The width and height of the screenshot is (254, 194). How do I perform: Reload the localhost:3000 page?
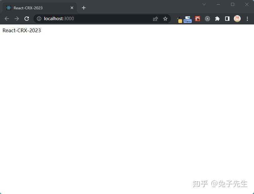tap(27, 19)
